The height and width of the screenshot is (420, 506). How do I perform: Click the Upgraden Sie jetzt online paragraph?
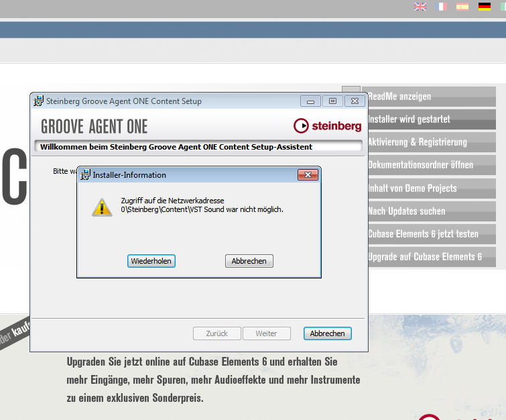[x=213, y=380]
